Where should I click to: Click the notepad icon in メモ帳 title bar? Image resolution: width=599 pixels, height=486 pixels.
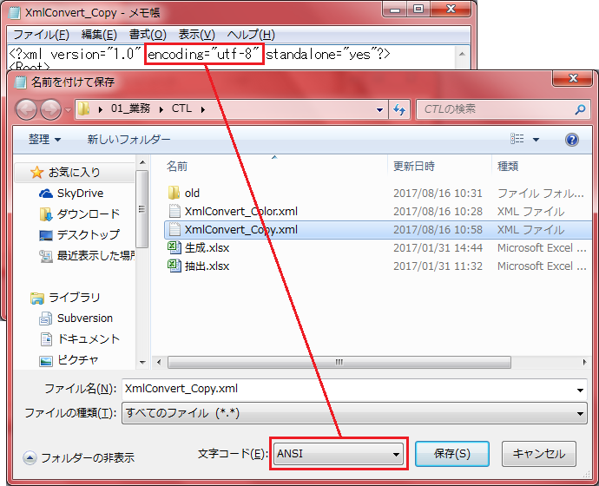pyautogui.click(x=14, y=13)
